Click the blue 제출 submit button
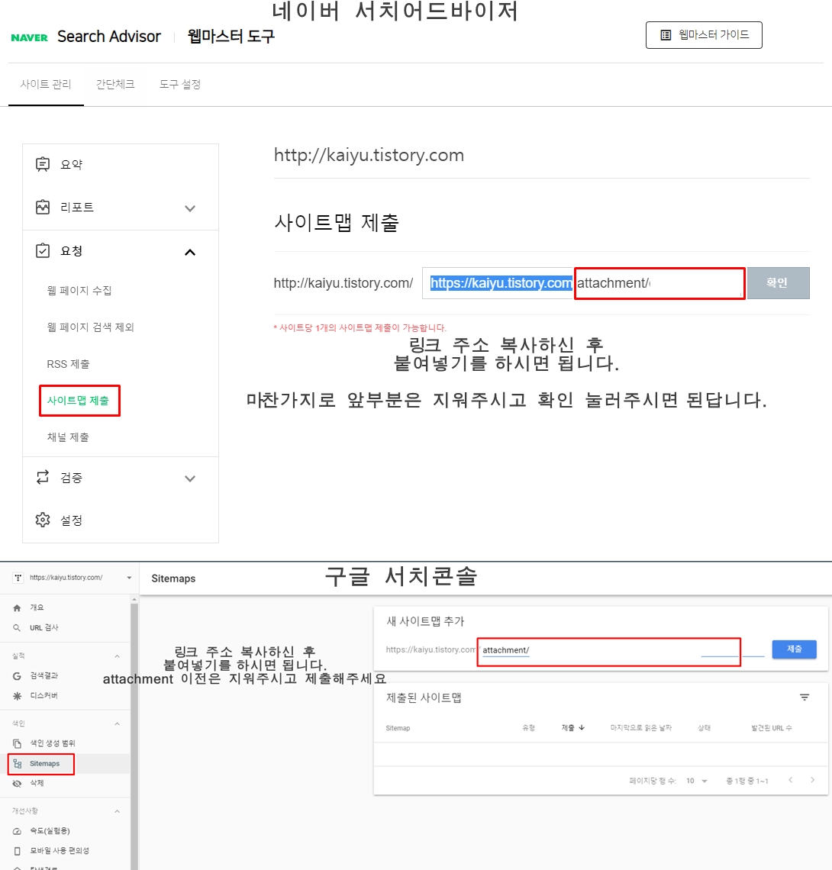The height and width of the screenshot is (870, 832). (x=795, y=649)
